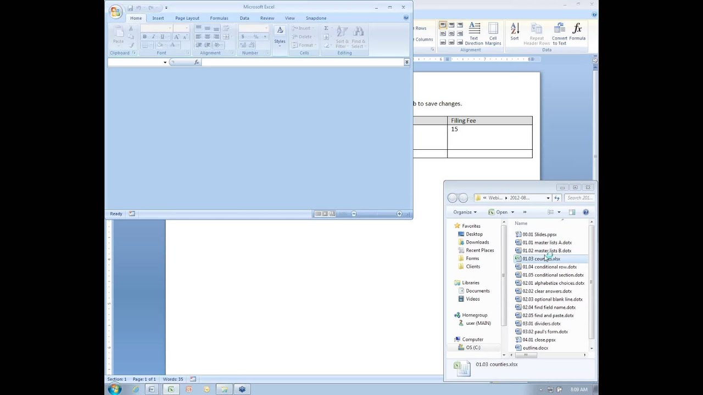Select Page Break Preview button in Excel's status bar

pyautogui.click(x=332, y=214)
